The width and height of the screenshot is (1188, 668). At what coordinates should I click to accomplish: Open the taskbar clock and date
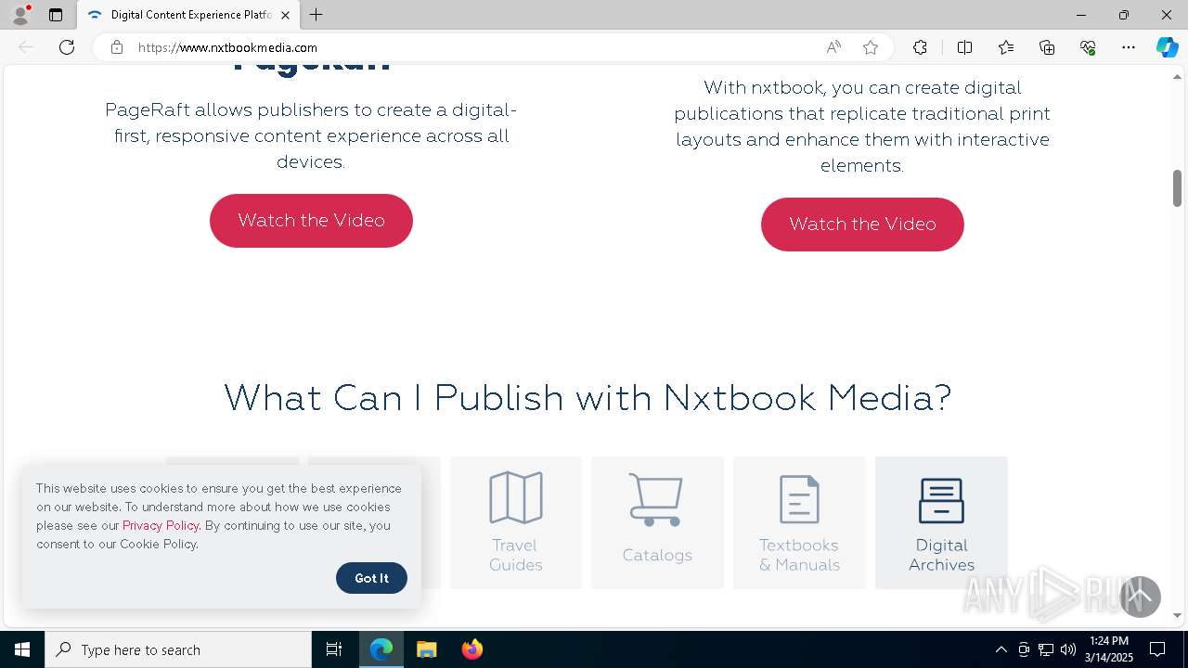click(1108, 649)
